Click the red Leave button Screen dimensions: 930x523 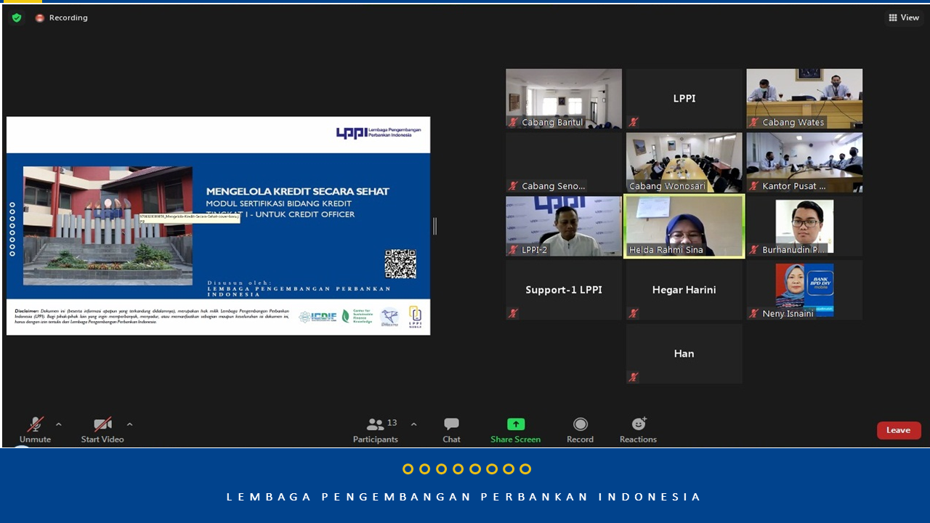pos(899,430)
